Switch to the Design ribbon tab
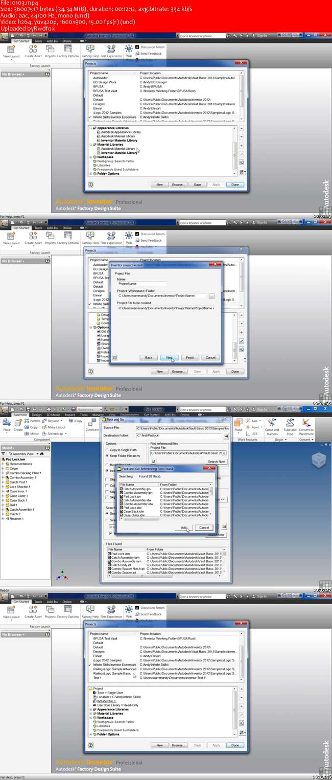This screenshot has height=780, width=332. point(37,415)
